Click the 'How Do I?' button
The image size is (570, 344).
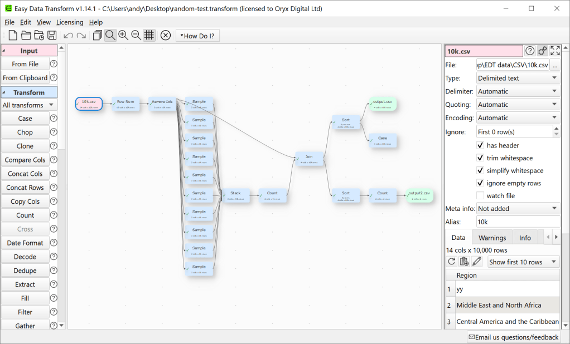click(197, 35)
